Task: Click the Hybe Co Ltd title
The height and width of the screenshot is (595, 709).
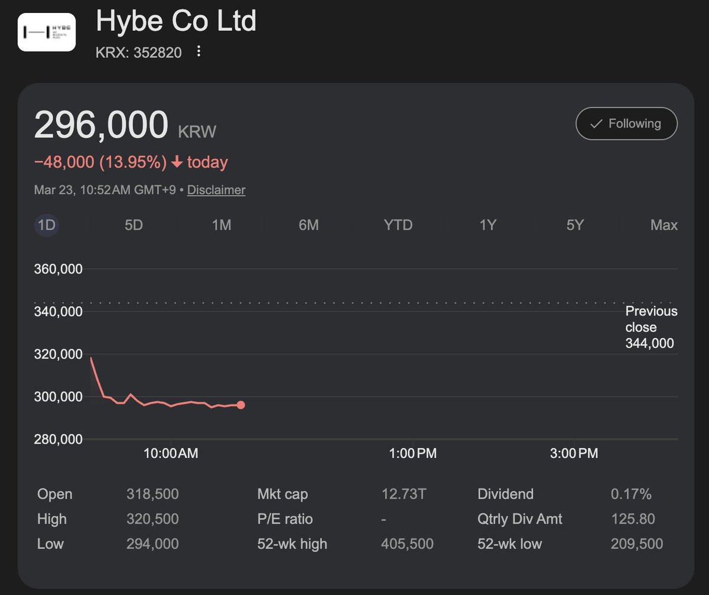Action: [176, 21]
